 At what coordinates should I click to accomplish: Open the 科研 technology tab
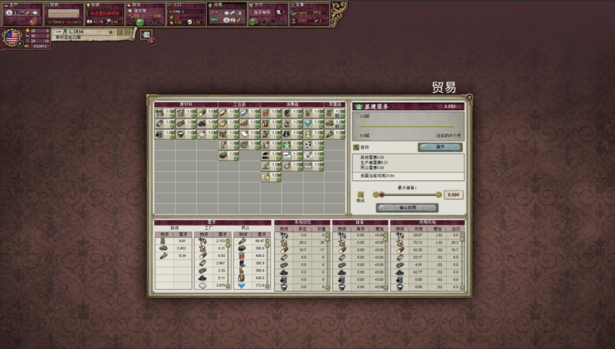104,14
